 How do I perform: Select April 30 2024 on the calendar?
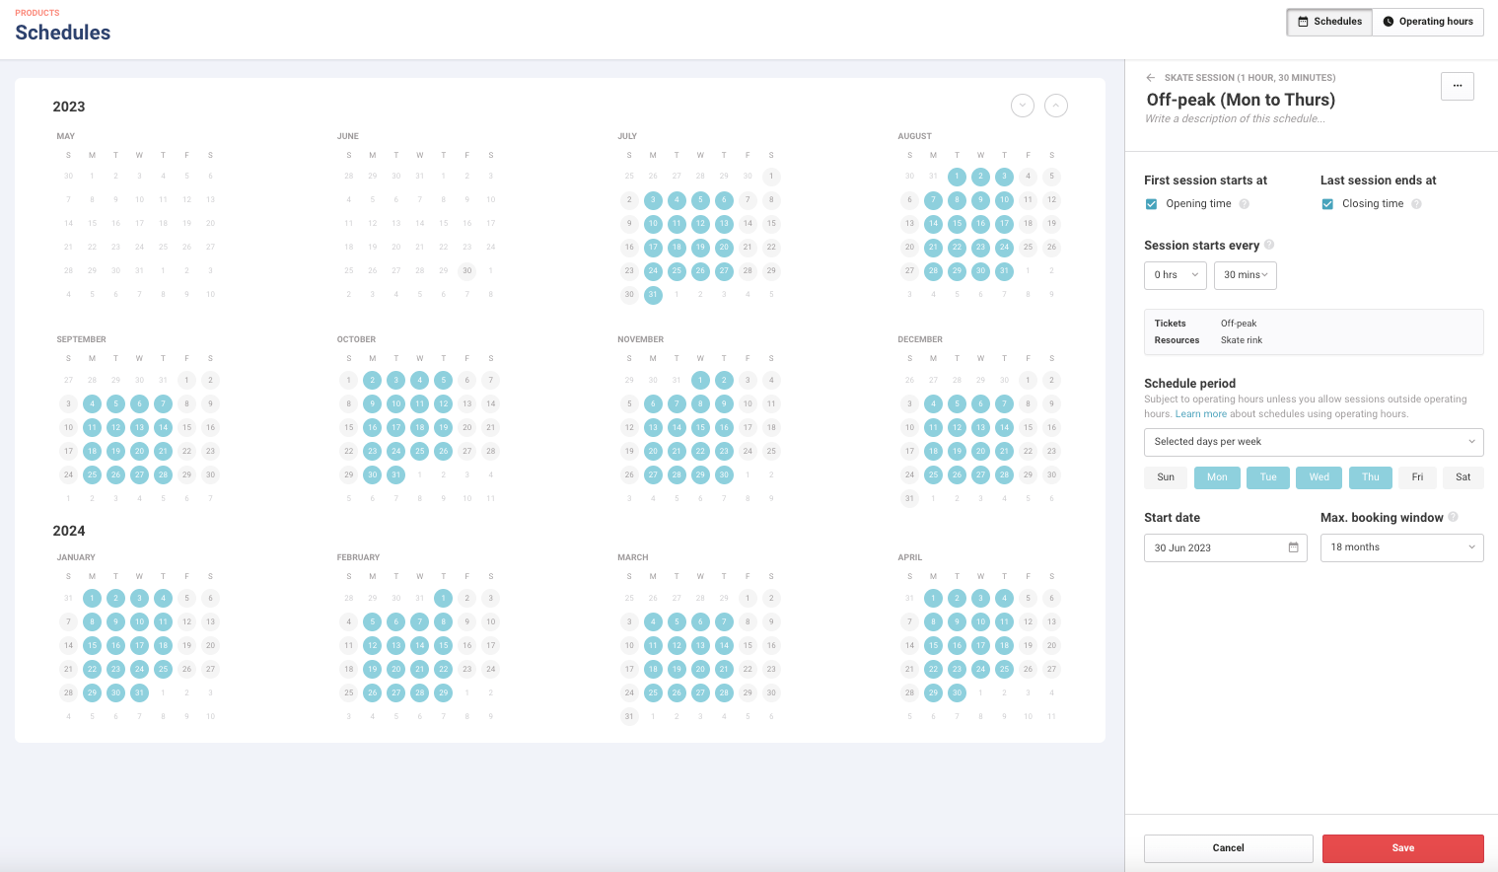957,692
